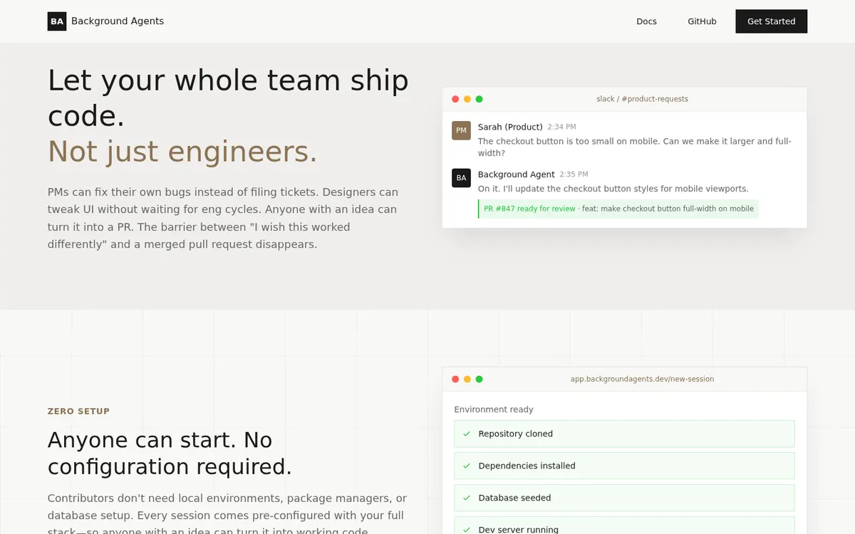Screen dimensions: 855x534
Task: Select the Database seeded row
Action: (x=624, y=498)
